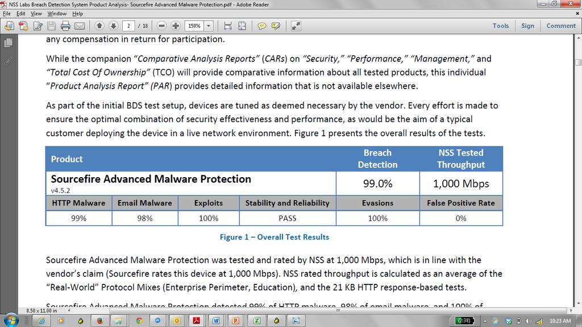Click the 'Figure 1 – Overall Test Results' caption

[x=275, y=237]
